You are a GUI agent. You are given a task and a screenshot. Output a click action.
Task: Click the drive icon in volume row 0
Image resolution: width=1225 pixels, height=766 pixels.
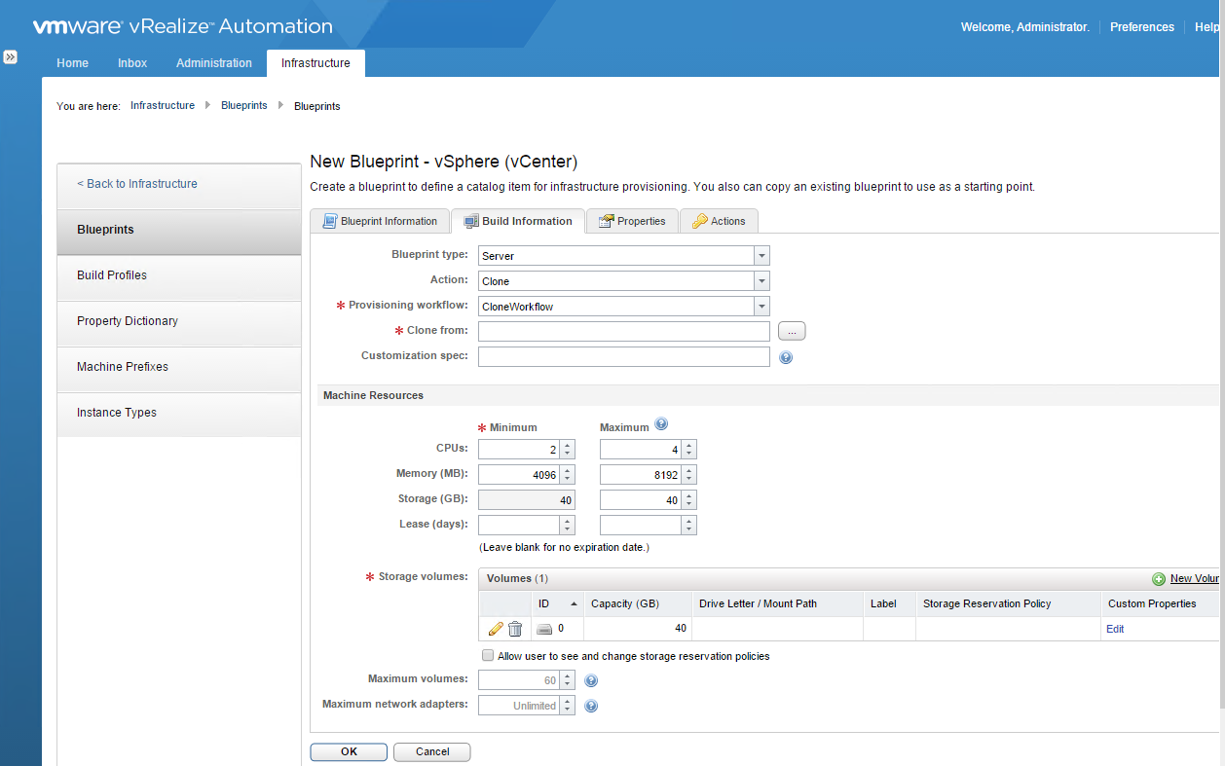[545, 629]
